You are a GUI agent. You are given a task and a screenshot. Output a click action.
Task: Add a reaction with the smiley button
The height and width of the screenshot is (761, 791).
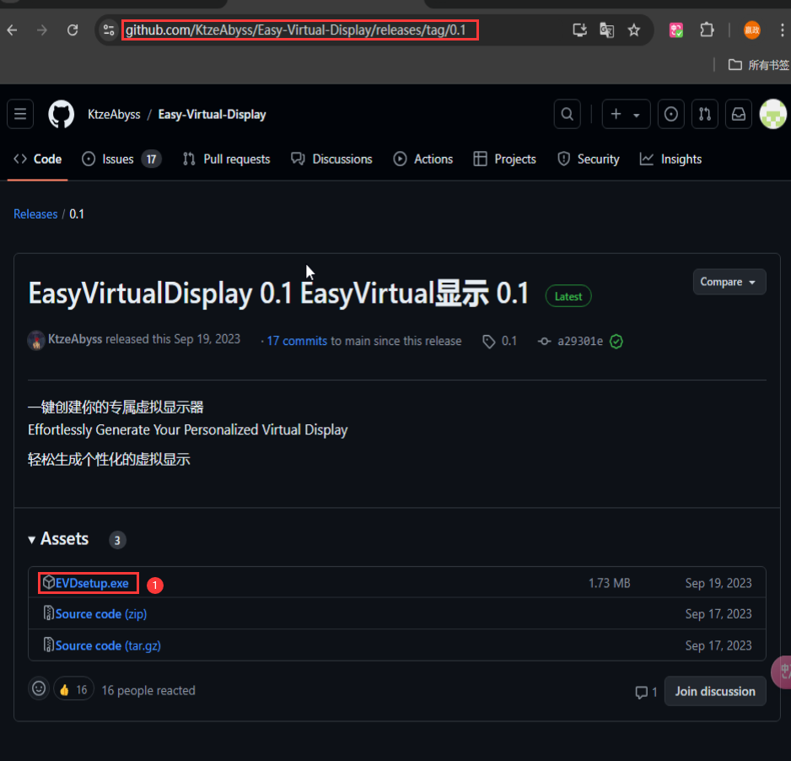pyautogui.click(x=39, y=688)
